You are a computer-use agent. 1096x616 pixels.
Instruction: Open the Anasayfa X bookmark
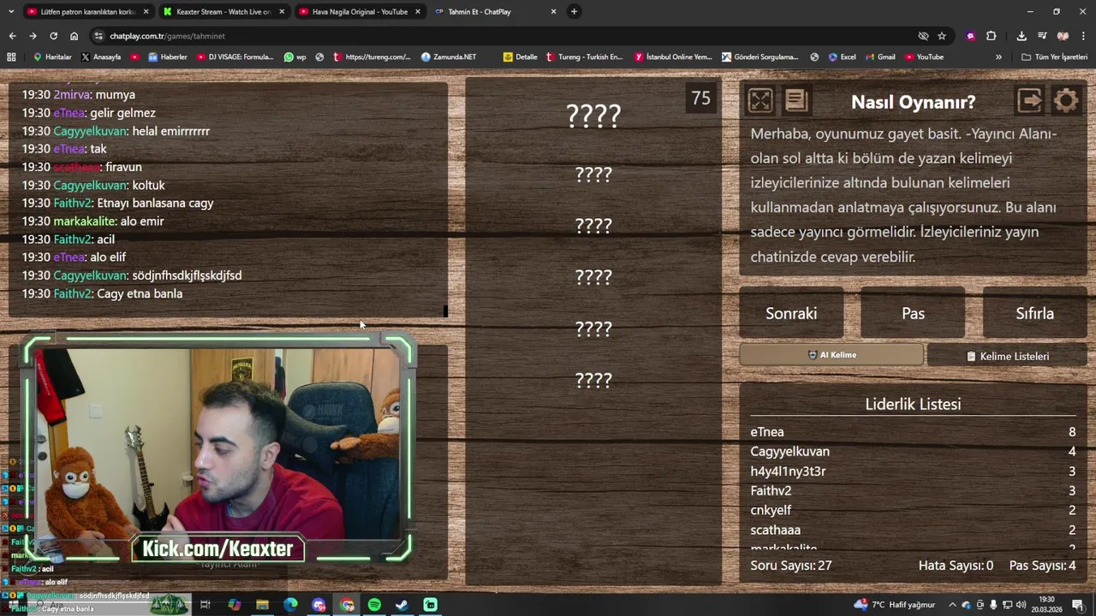point(101,57)
